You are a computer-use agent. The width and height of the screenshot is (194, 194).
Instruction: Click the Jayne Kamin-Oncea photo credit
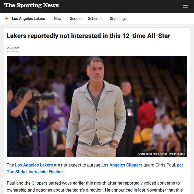pyautogui.click(x=161, y=154)
